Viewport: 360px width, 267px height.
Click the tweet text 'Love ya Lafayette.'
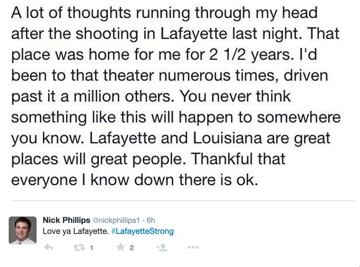click(x=76, y=231)
